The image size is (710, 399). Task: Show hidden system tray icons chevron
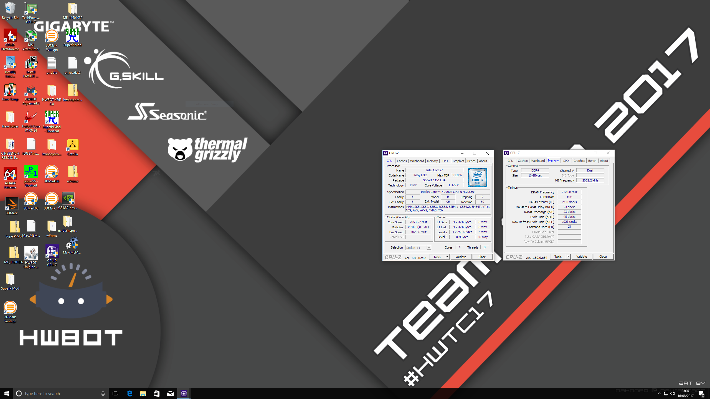pyautogui.click(x=659, y=393)
